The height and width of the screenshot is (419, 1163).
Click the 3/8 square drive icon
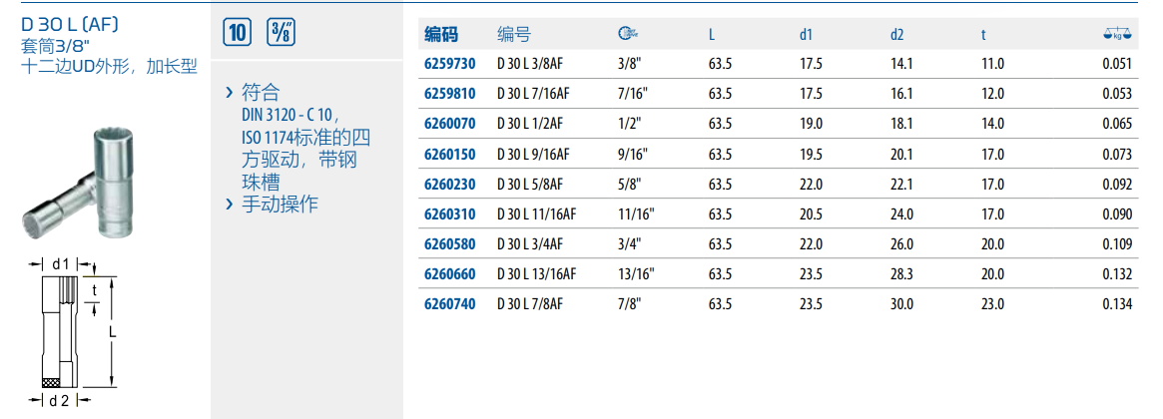pos(281,32)
